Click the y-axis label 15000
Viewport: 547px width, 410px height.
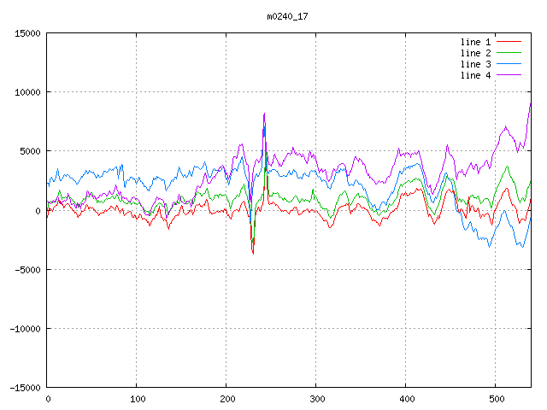coord(27,33)
